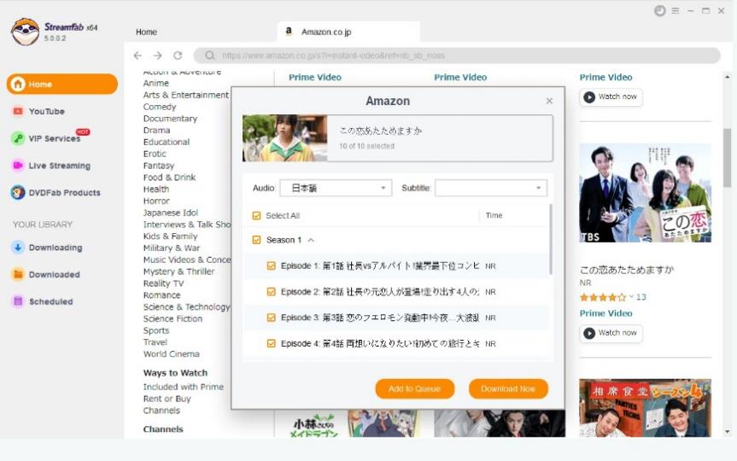The height and width of the screenshot is (461, 737).
Task: Click the 相席食堂 poster thumbnail
Action: click(645, 408)
